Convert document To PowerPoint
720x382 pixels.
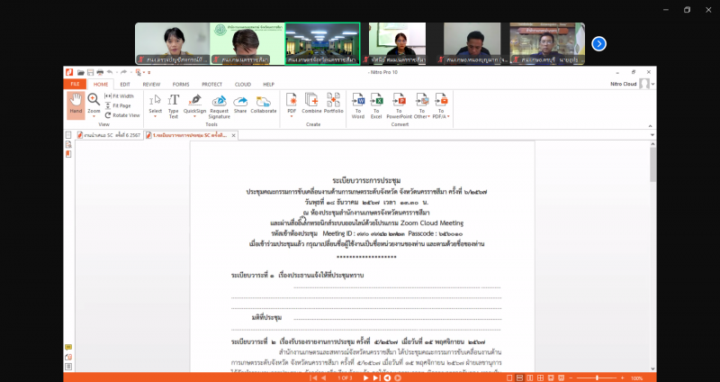(399, 105)
